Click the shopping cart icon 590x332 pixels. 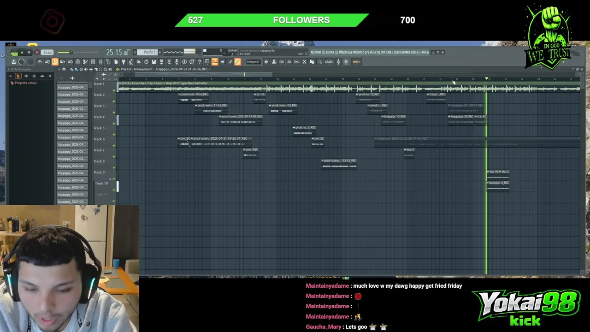(346, 62)
